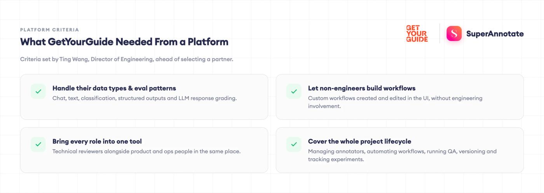Select the Cover the whole project lifecycle heading
This screenshot has width=544, height=193.
point(359,141)
